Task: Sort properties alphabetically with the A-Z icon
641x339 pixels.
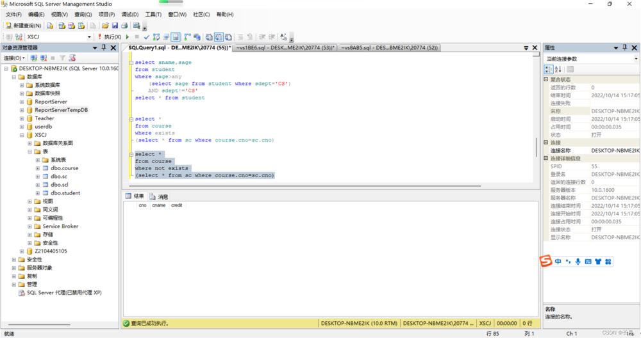Action: [558, 69]
